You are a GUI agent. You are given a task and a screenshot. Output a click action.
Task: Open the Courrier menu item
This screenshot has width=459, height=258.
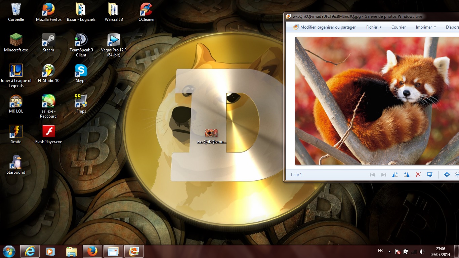pyautogui.click(x=398, y=27)
